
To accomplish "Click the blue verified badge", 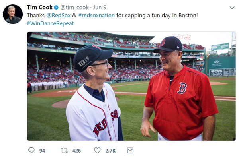I will (56, 7).
